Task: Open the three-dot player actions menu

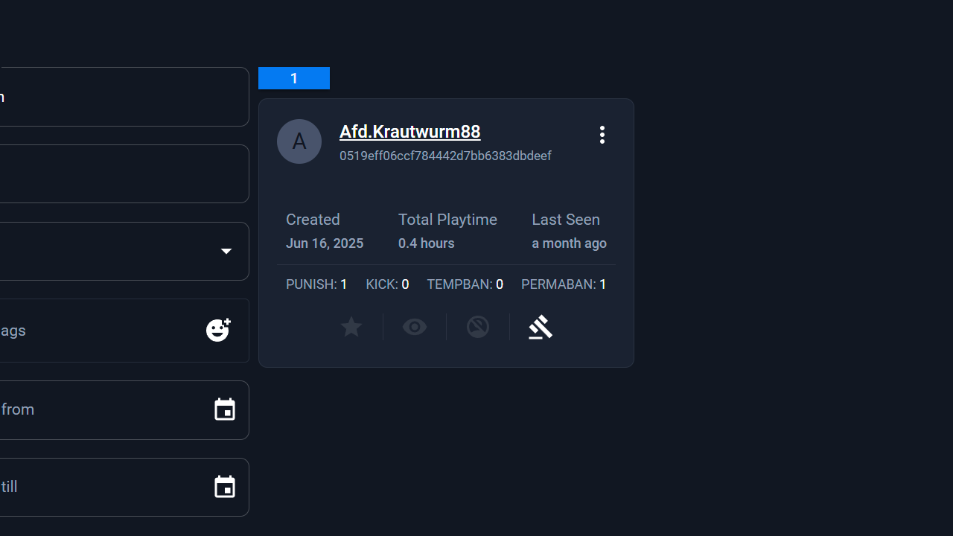Action: 602,135
